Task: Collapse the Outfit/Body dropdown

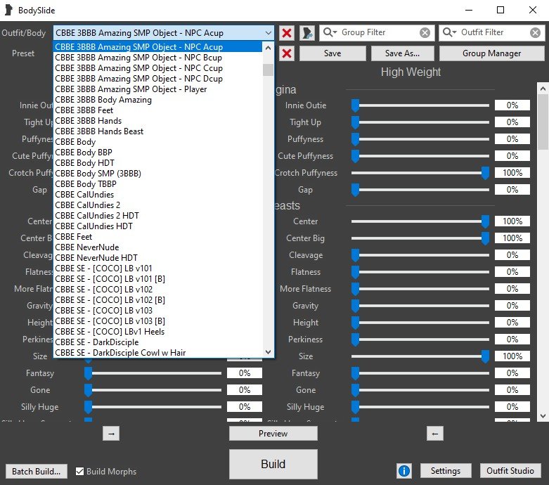Action: click(268, 33)
